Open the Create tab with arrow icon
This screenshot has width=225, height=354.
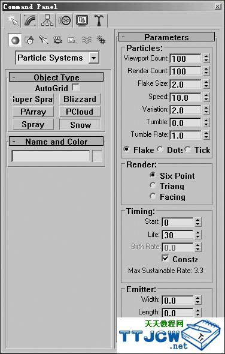point(13,20)
